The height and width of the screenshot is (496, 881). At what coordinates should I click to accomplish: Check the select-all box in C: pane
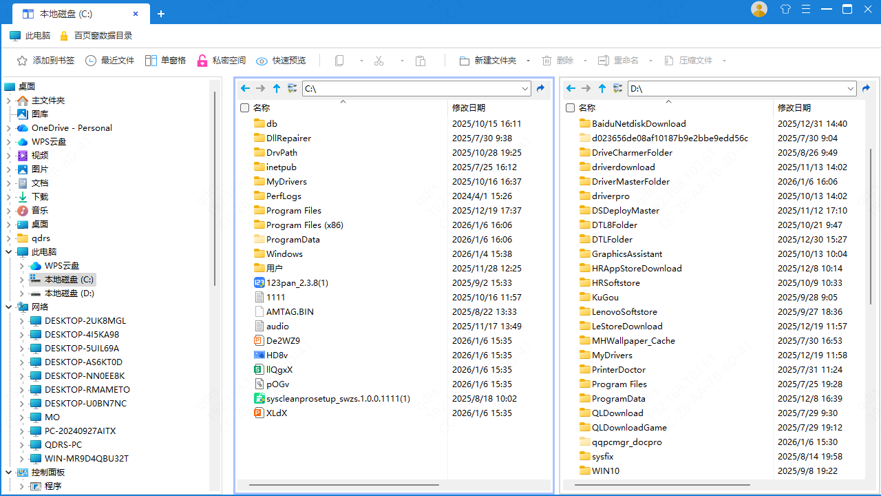click(244, 107)
